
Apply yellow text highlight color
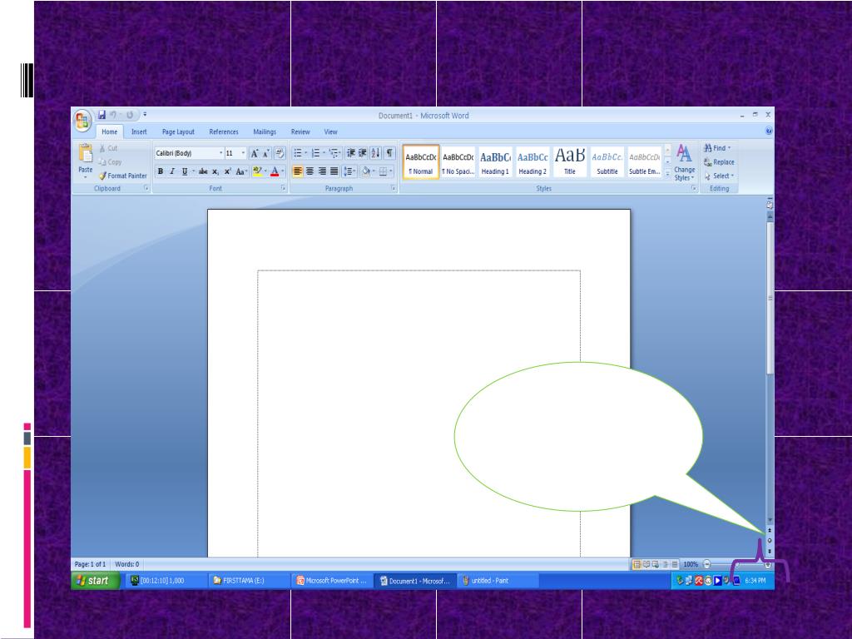click(257, 171)
